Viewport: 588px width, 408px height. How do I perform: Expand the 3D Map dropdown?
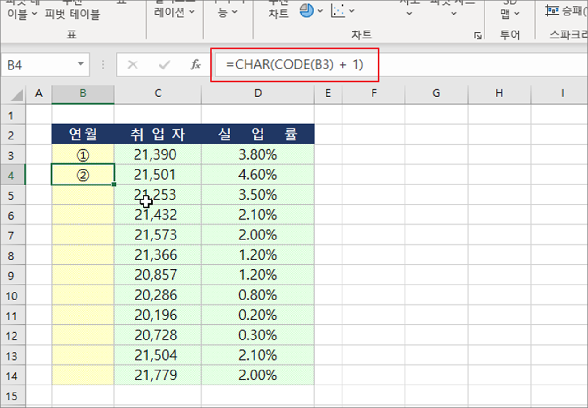pos(517,13)
